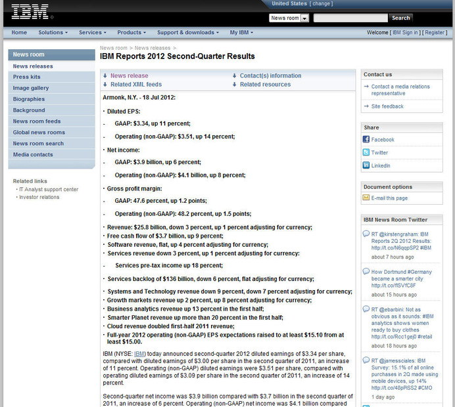455x407 pixels.
Task: Open Media contacts in sidebar
Action: point(52,154)
